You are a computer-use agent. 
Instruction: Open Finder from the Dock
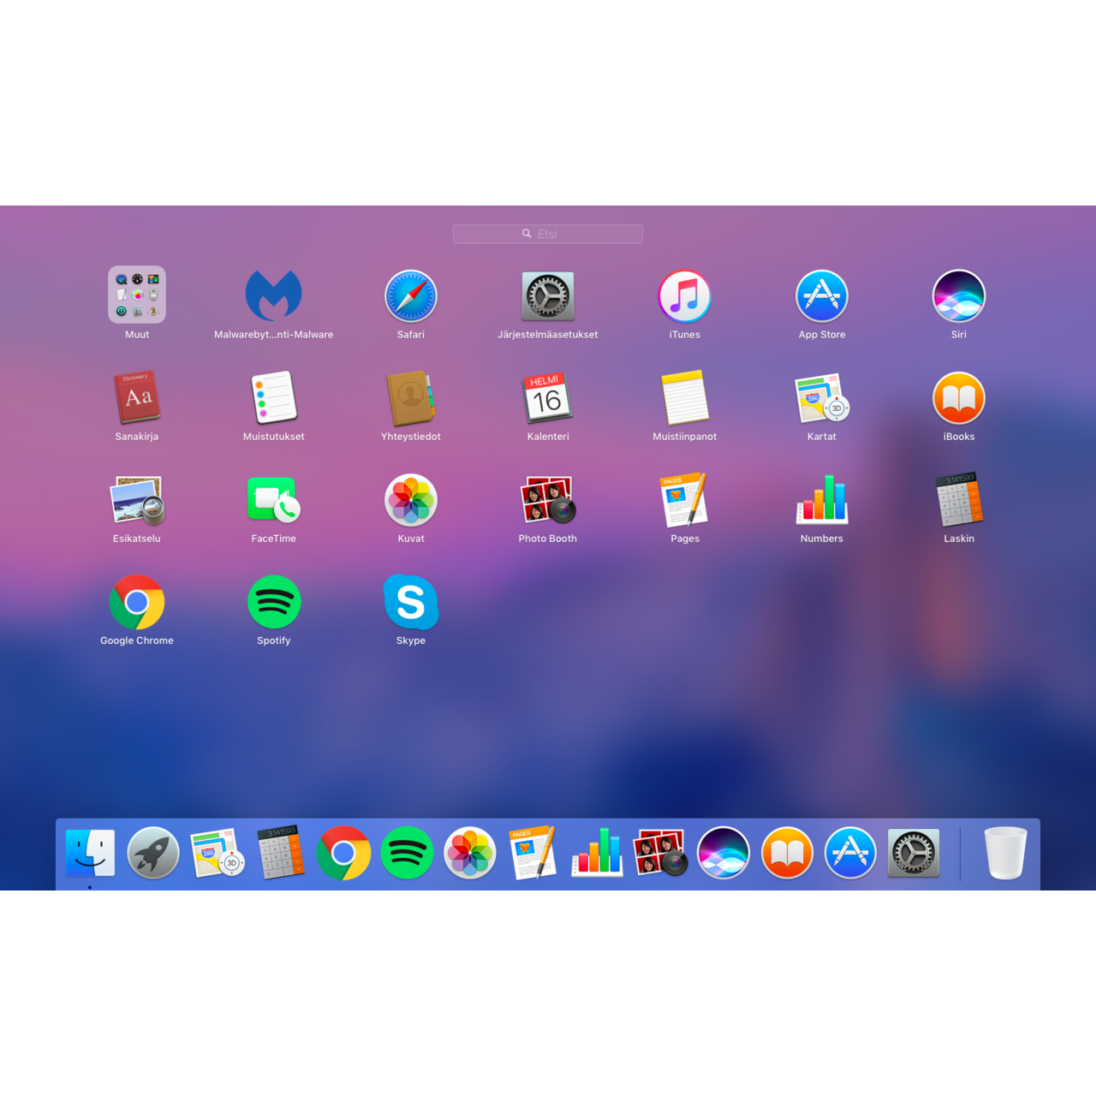pos(90,853)
